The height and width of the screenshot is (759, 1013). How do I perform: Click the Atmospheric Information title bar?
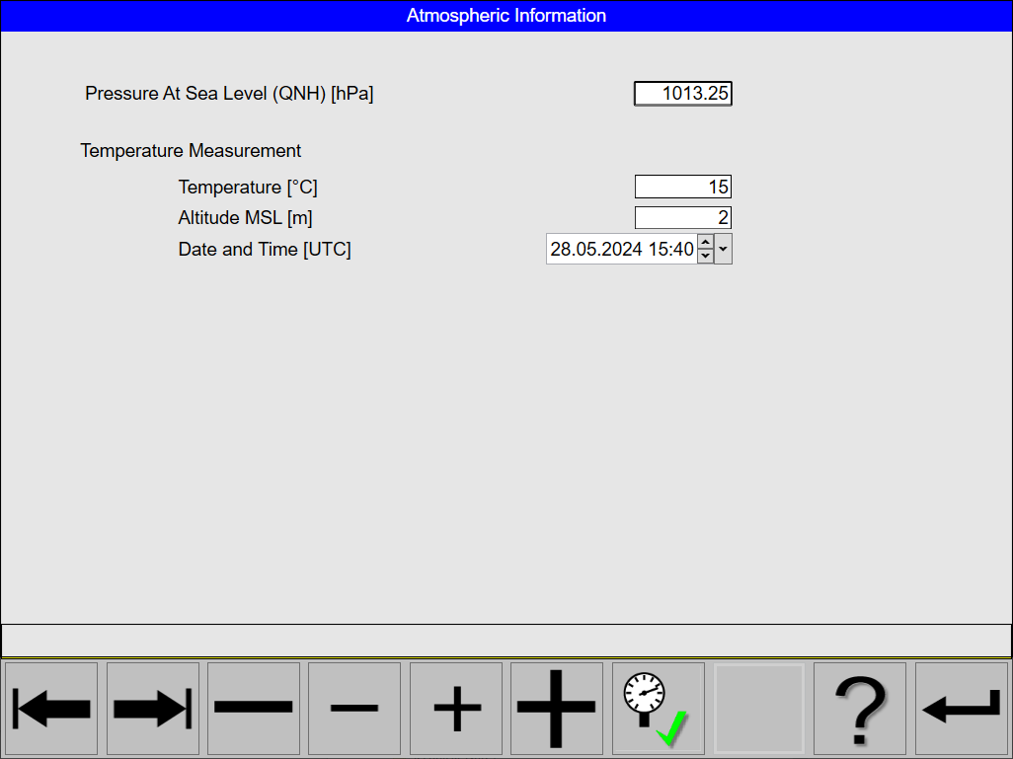506,15
